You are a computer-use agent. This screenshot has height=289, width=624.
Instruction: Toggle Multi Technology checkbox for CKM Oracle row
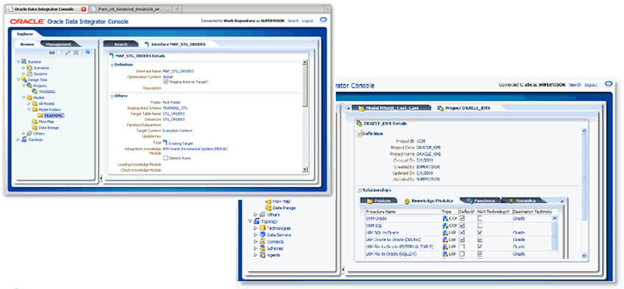[x=480, y=218]
